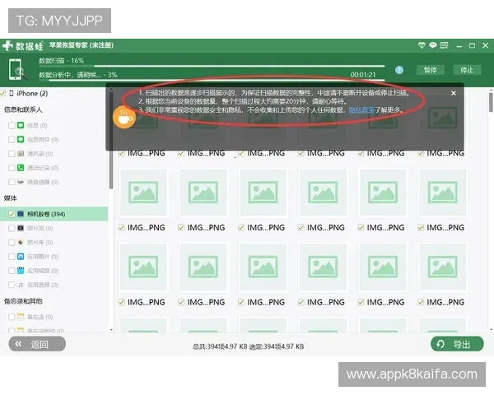Image resolution: width=494 pixels, height=395 pixels.
Task: Click the elapsed time 00:01:21
Action: tap(363, 75)
